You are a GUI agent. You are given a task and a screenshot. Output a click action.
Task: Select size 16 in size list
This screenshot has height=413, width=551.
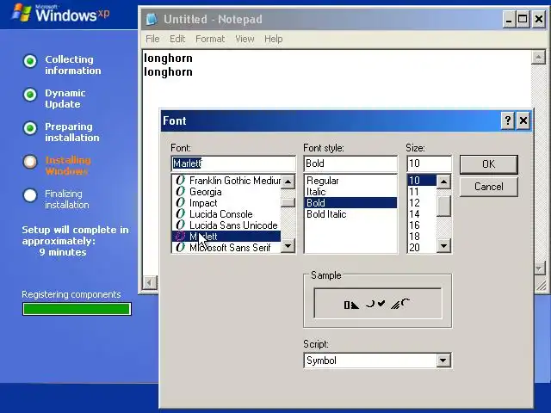coord(422,225)
